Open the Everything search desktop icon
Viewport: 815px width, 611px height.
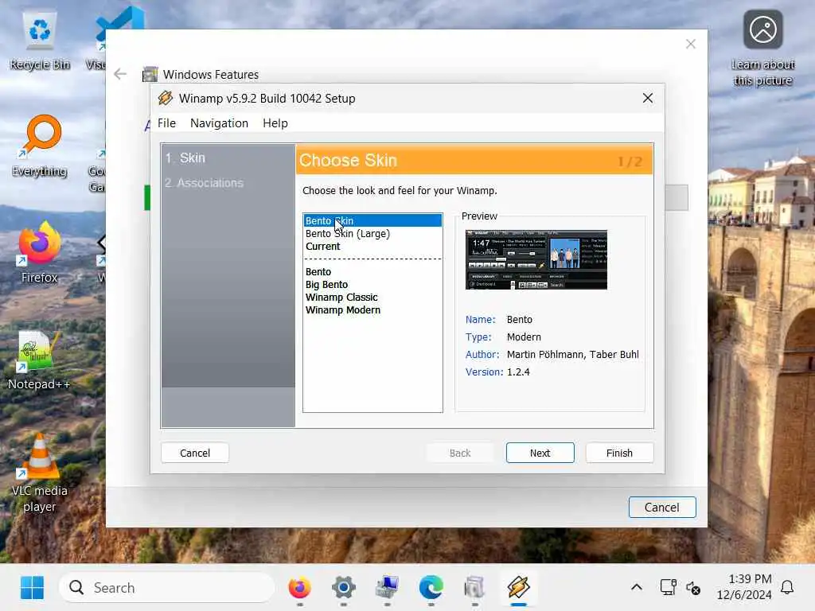[40, 147]
